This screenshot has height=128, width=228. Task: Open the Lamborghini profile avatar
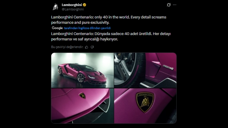click(55, 7)
